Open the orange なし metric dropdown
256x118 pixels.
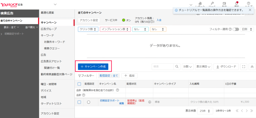point(158,29)
